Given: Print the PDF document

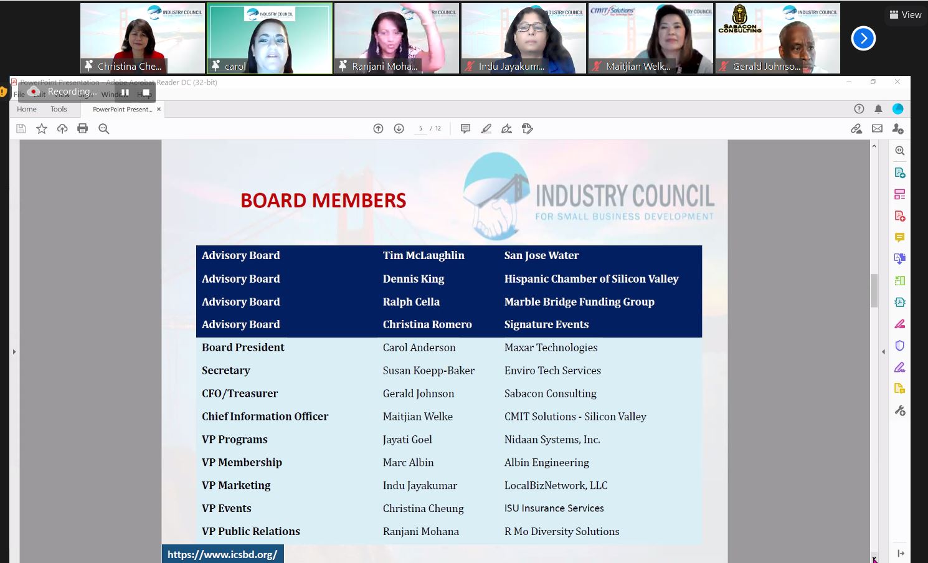Looking at the screenshot, I should pyautogui.click(x=83, y=128).
